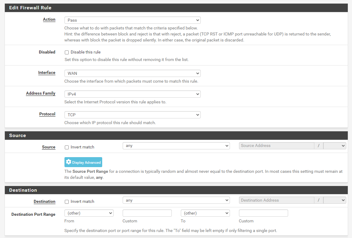Open the Source Address subnet mask dropdown
The width and height of the screenshot is (352, 238).
point(335,145)
